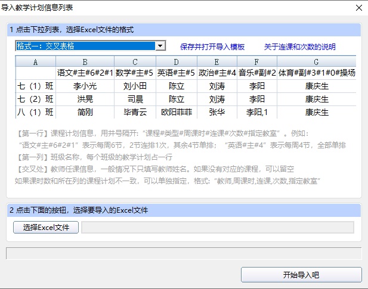Click the 开始导入吧 button
Screen dimensions: 368x289
(301, 275)
